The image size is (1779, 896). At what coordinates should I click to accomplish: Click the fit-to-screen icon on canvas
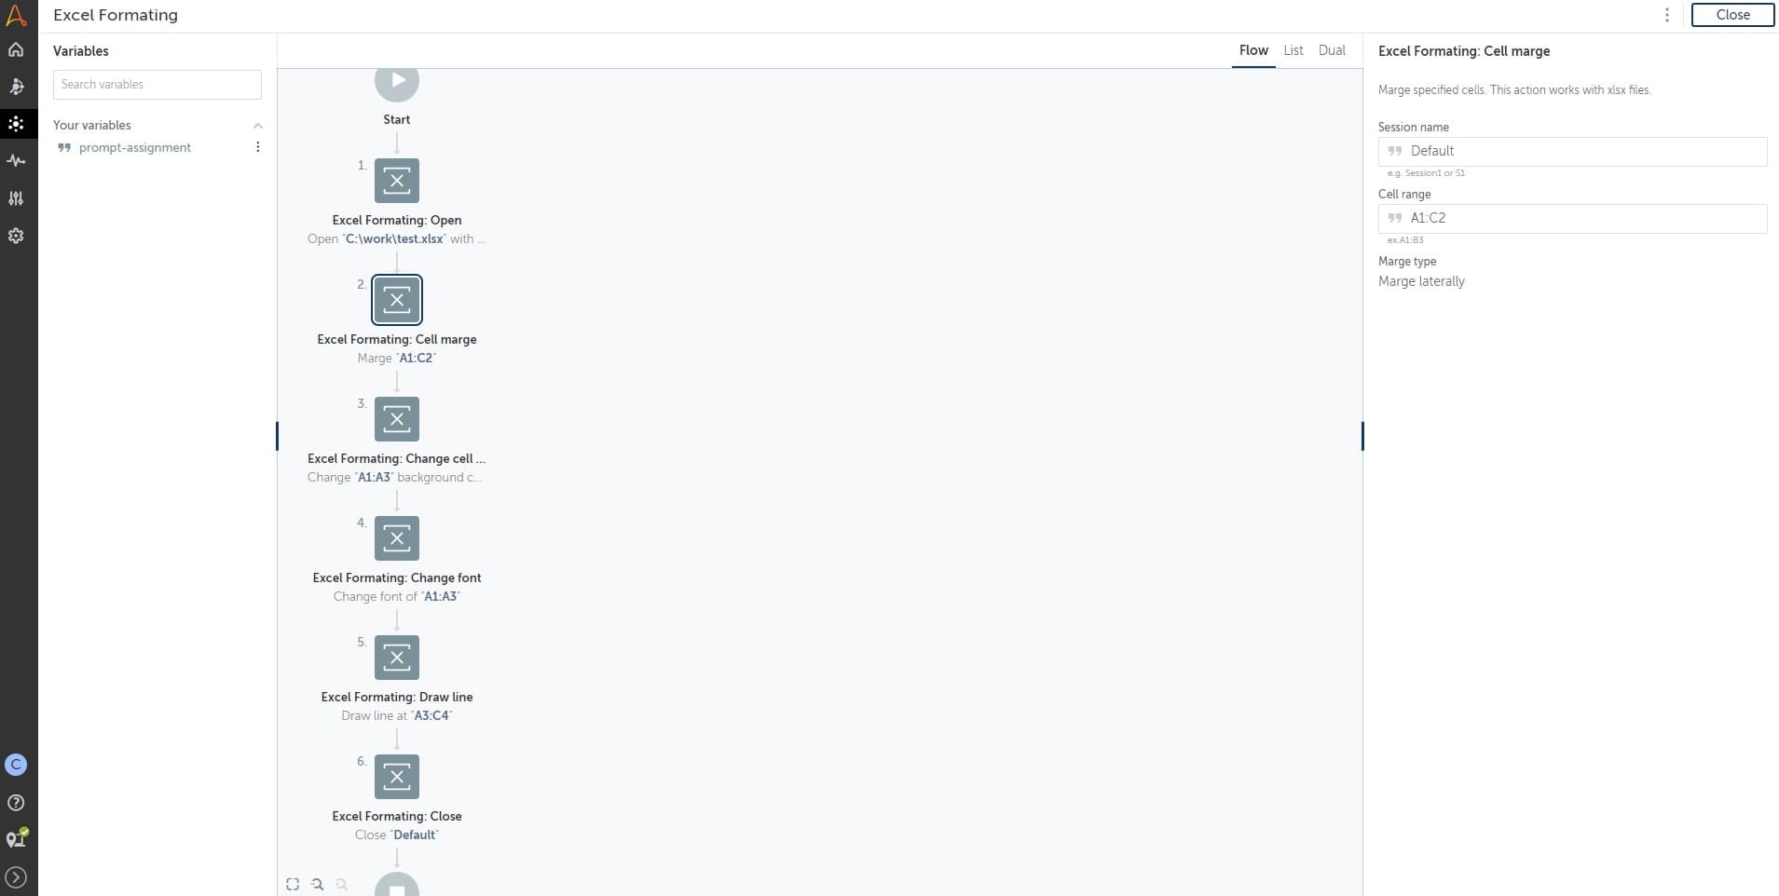point(293,884)
